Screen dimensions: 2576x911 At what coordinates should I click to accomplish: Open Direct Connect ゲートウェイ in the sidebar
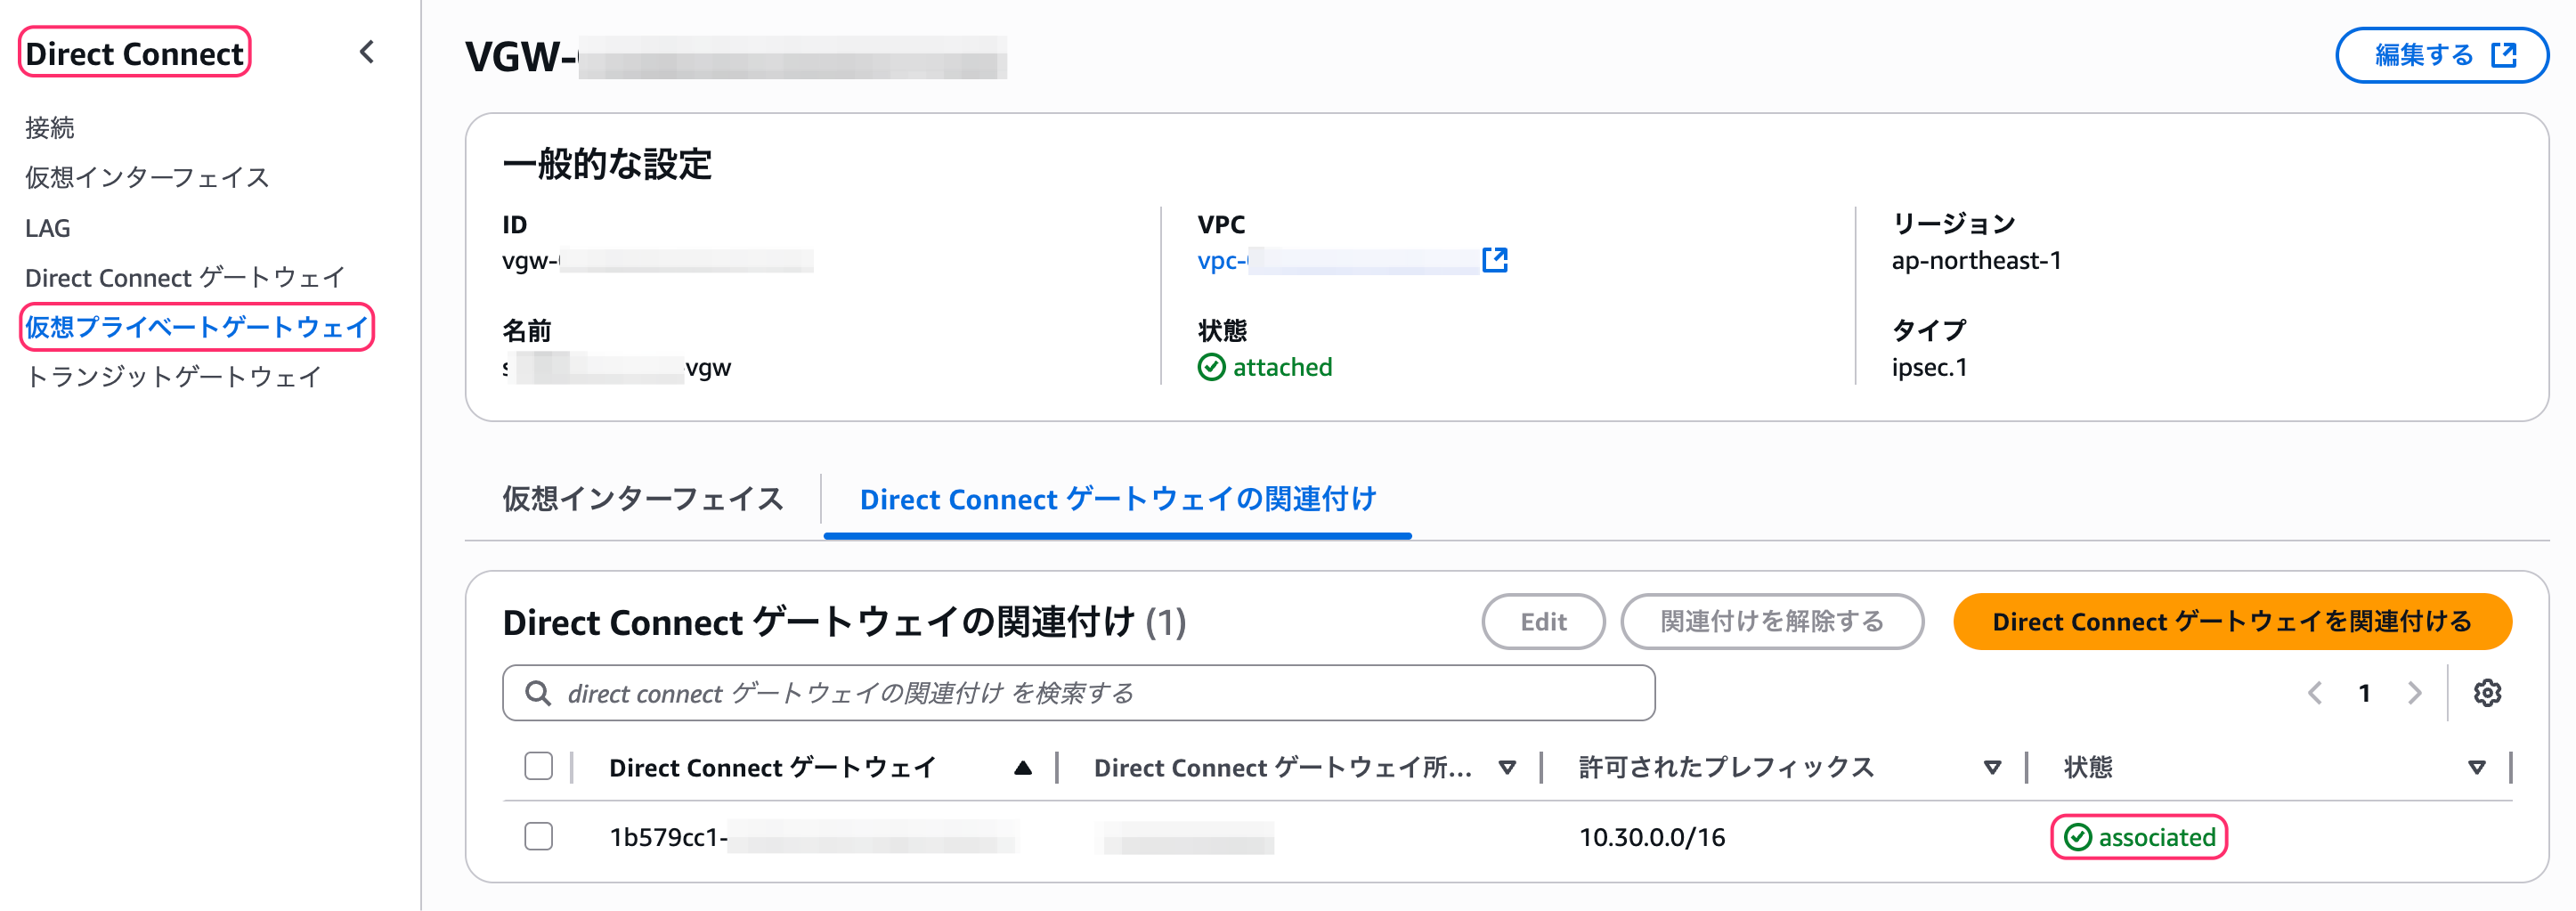tap(185, 277)
